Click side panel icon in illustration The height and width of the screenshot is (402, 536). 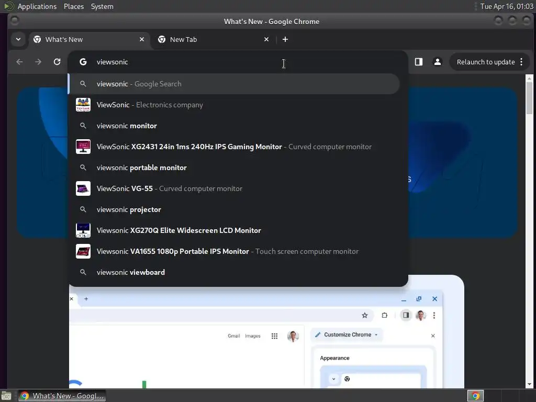(x=406, y=315)
